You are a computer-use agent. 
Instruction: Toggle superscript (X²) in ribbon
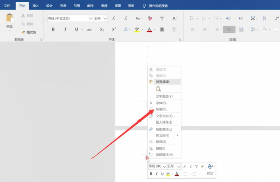pos(114,29)
